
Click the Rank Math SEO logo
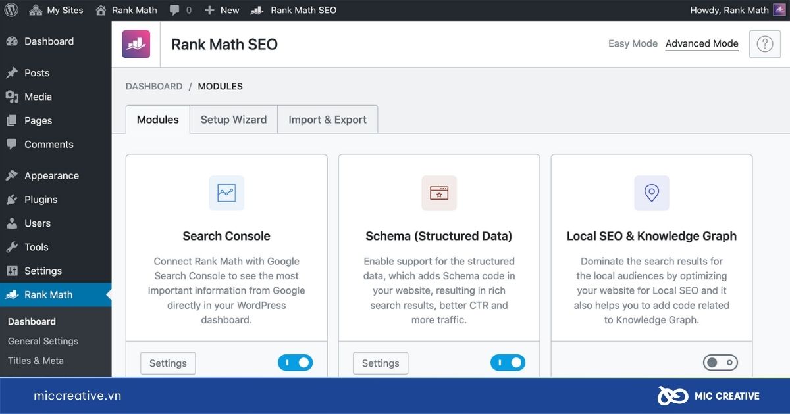pos(136,44)
